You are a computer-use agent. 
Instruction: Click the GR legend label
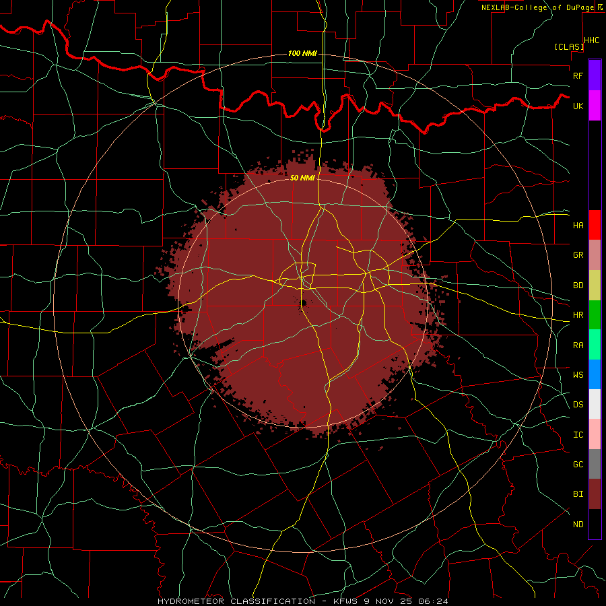point(578,255)
